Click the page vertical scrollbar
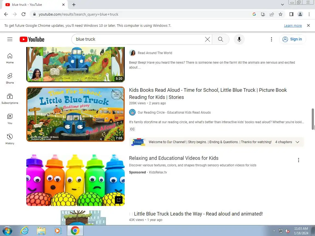The width and height of the screenshot is (315, 236). click(x=313, y=119)
